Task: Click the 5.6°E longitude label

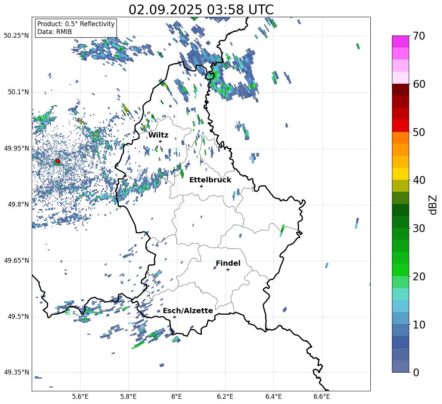Action: (x=80, y=397)
